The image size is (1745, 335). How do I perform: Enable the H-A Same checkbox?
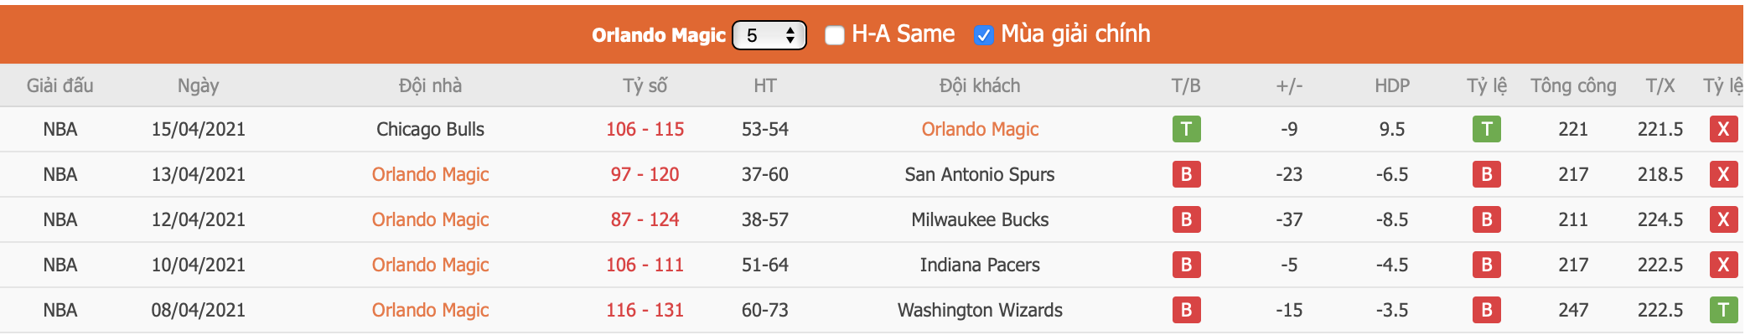click(835, 34)
